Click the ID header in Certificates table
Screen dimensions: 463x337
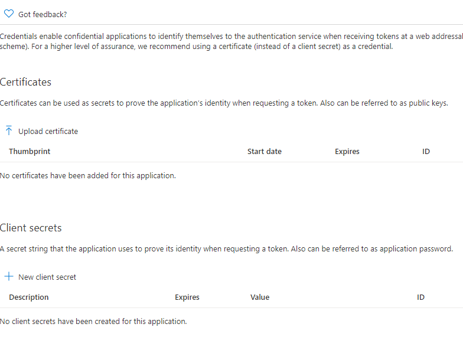(x=426, y=151)
